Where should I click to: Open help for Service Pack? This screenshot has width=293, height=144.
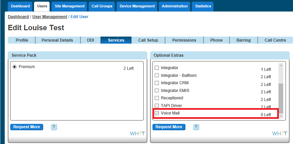click(x=54, y=127)
